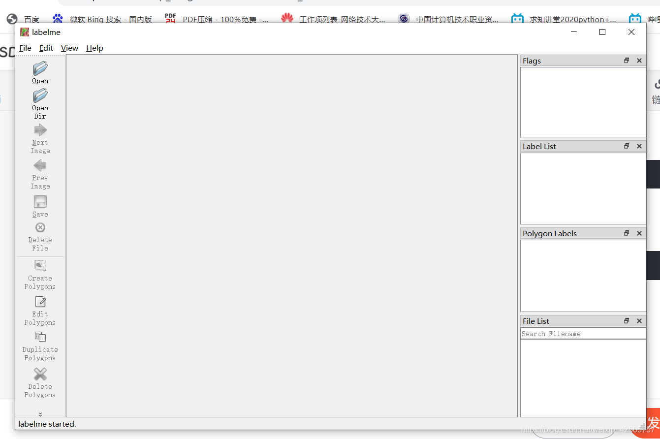The height and width of the screenshot is (439, 660).
Task: Open the File menu
Action: tap(25, 48)
